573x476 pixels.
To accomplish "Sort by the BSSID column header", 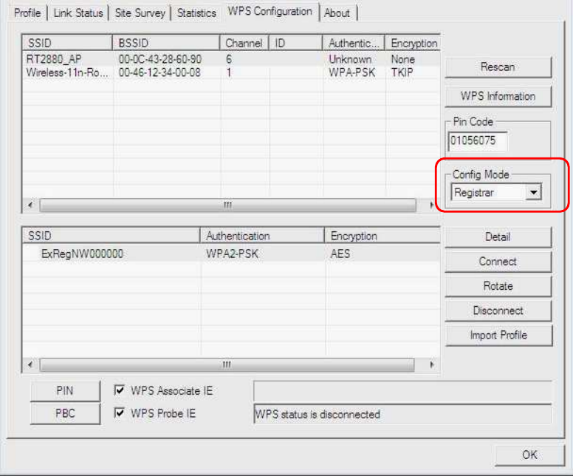I will [x=166, y=43].
